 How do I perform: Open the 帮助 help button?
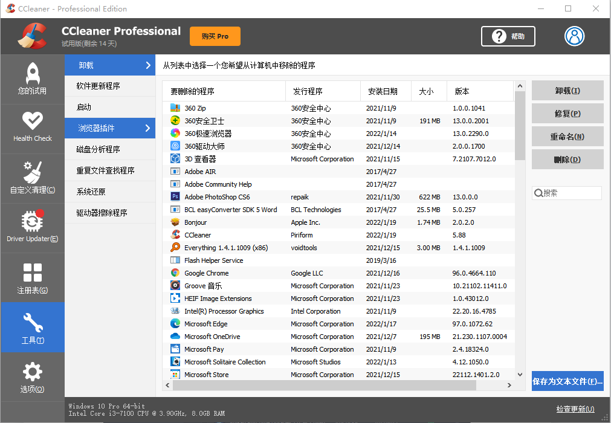(508, 36)
